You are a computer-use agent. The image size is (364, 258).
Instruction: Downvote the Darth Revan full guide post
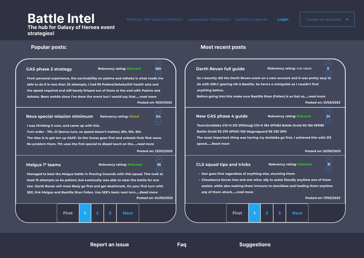(x=328, y=73)
